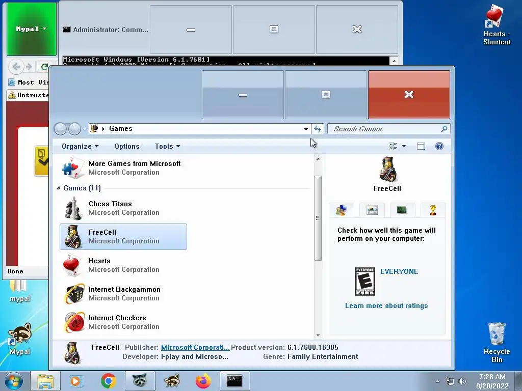
Task: Click the Untrusted tab in Mypal browser
Action: click(29, 95)
